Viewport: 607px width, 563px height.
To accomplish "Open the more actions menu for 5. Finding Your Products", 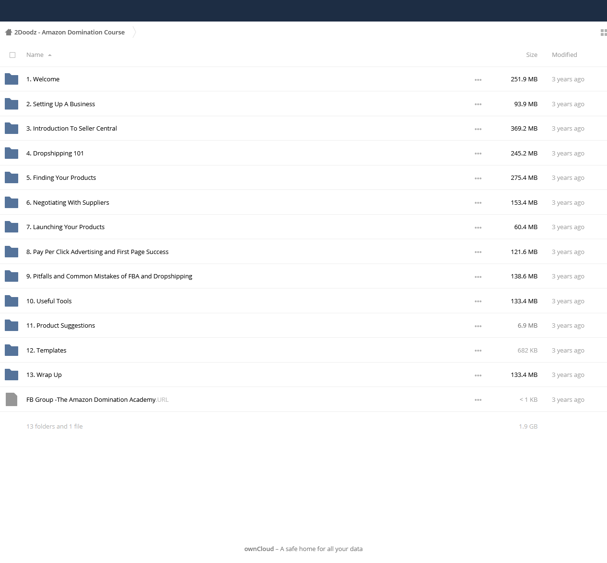I will click(x=478, y=178).
